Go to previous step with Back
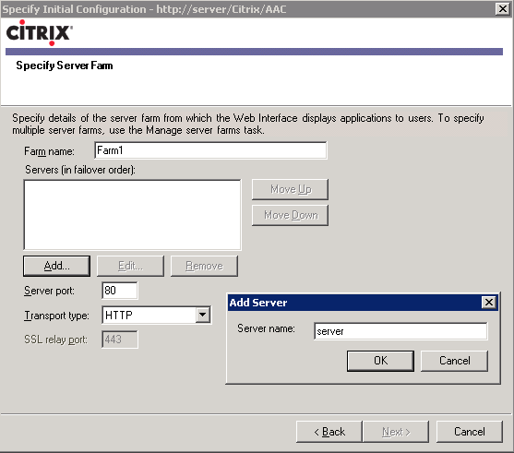The height and width of the screenshot is (453, 514). 329,432
